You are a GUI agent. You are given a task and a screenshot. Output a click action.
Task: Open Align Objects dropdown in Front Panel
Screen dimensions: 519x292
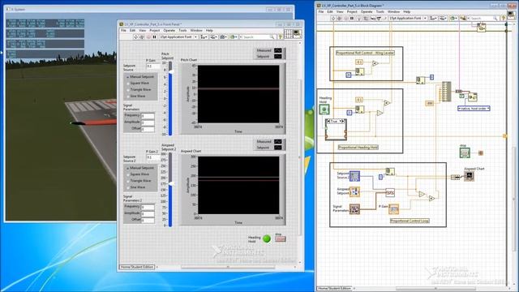point(204,37)
